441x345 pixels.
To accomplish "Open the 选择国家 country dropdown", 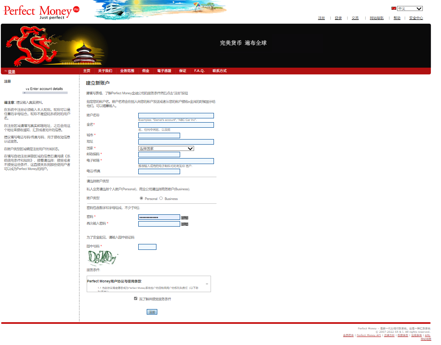I will pos(166,148).
